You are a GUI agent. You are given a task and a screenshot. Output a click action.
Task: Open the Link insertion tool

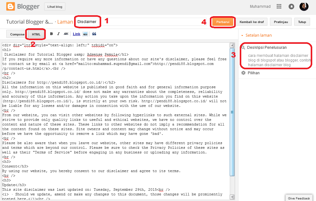coord(76,34)
